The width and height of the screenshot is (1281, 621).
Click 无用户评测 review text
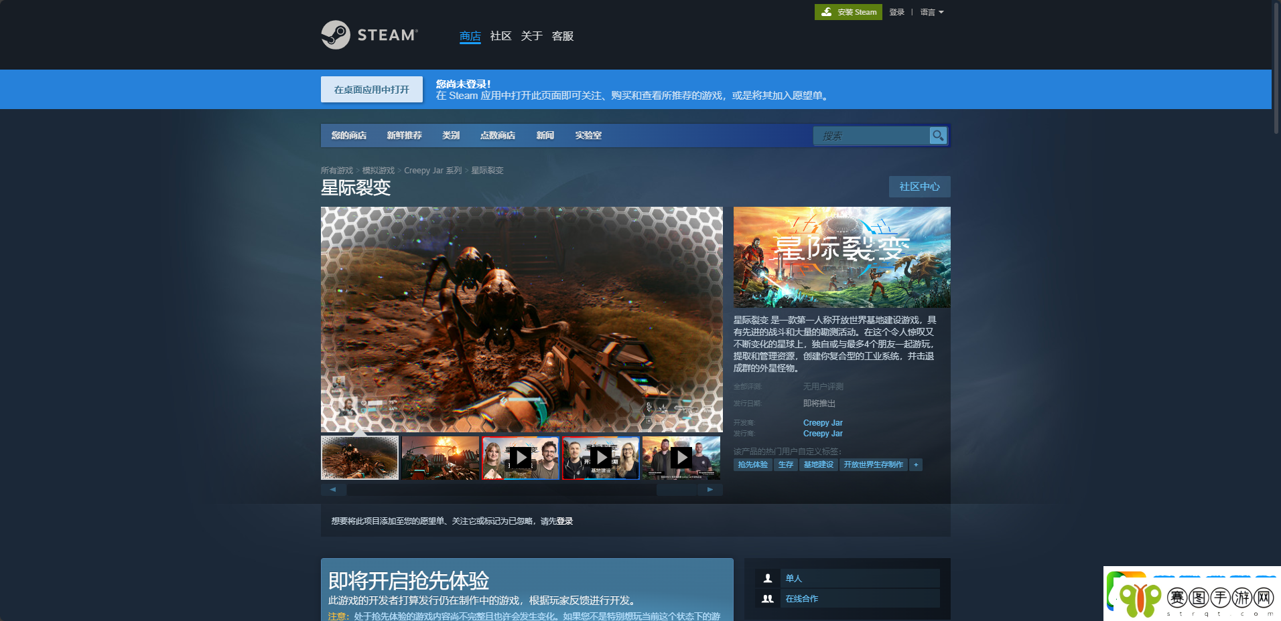coord(823,387)
